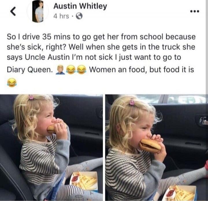Tap the facepalm emoji in the post

[x=61, y=70]
